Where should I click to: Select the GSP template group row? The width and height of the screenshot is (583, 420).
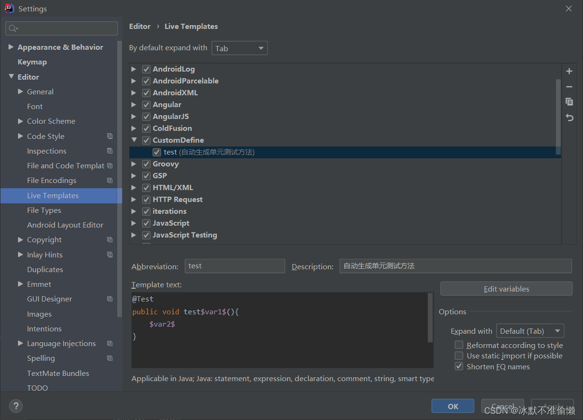[345, 176]
